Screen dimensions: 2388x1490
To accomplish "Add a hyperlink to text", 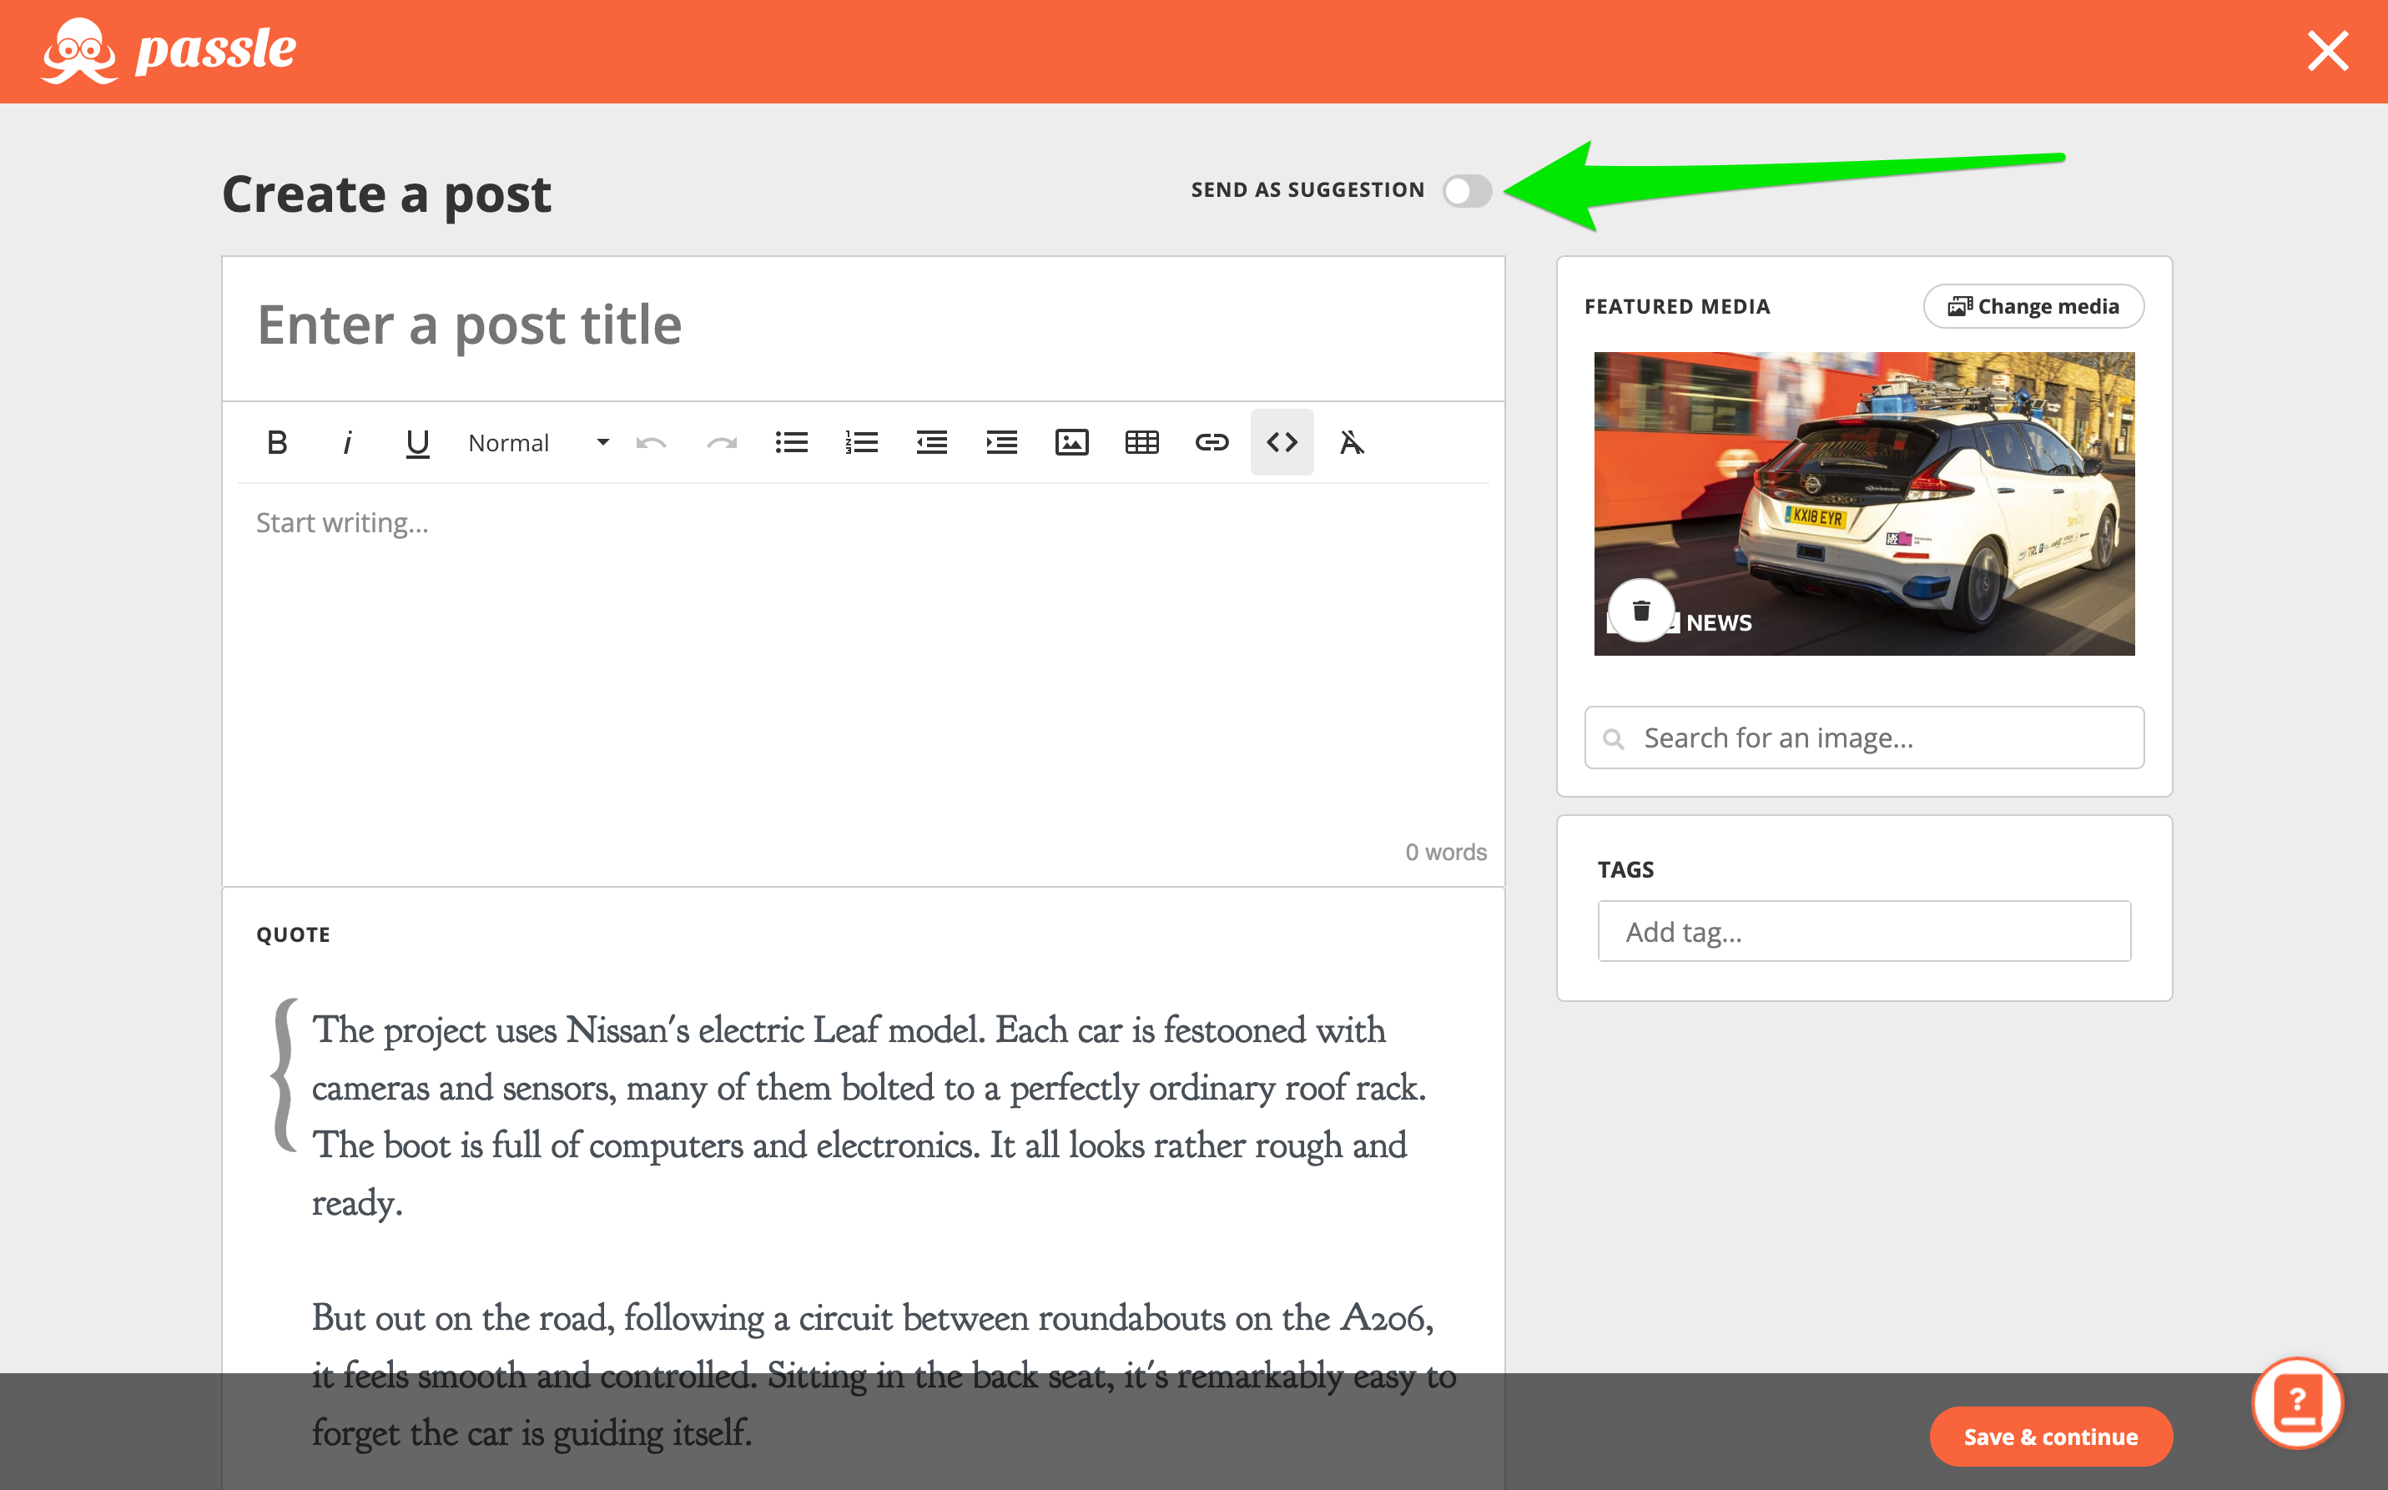I will click(x=1212, y=442).
